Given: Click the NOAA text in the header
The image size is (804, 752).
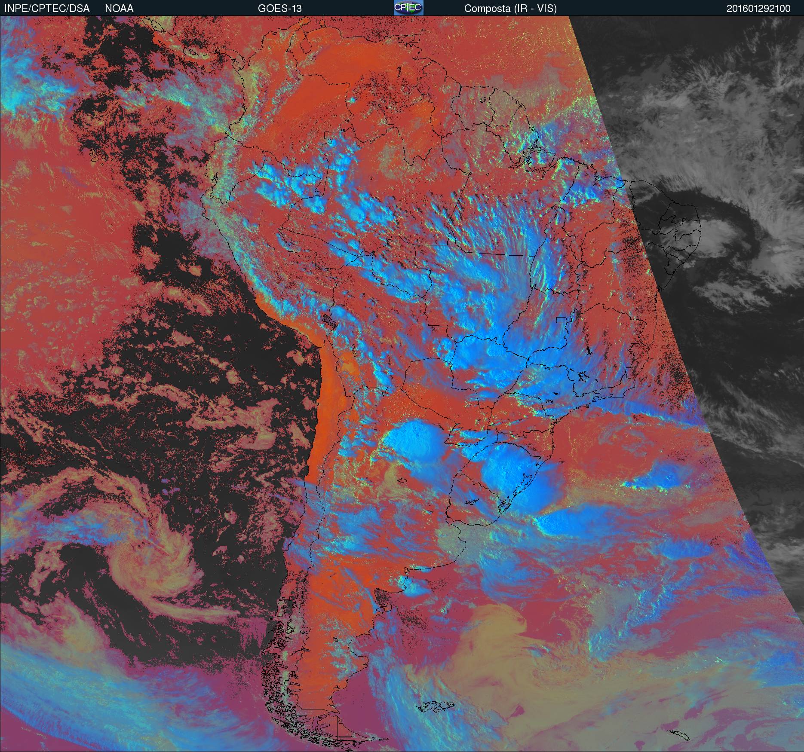Looking at the screenshot, I should [x=119, y=9].
